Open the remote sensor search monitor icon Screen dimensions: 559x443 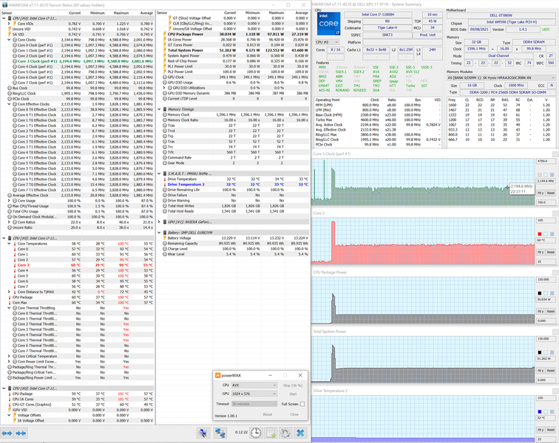click(x=203, y=433)
